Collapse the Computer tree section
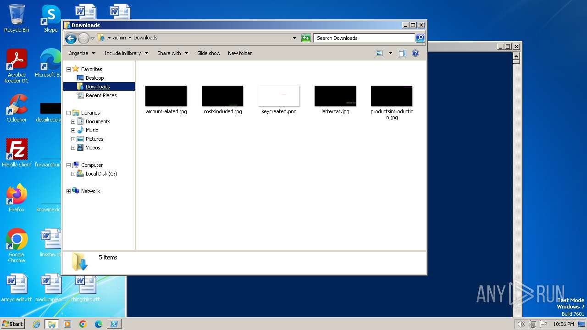This screenshot has height=330, width=587. (x=68, y=165)
